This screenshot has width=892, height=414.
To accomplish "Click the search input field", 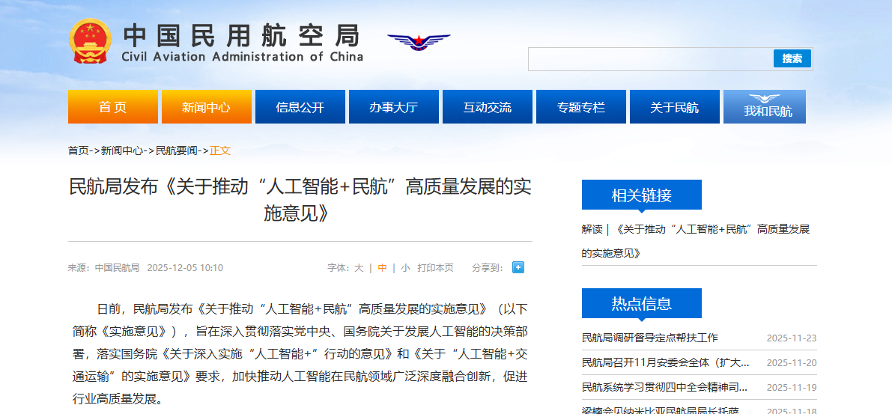I will coord(650,59).
